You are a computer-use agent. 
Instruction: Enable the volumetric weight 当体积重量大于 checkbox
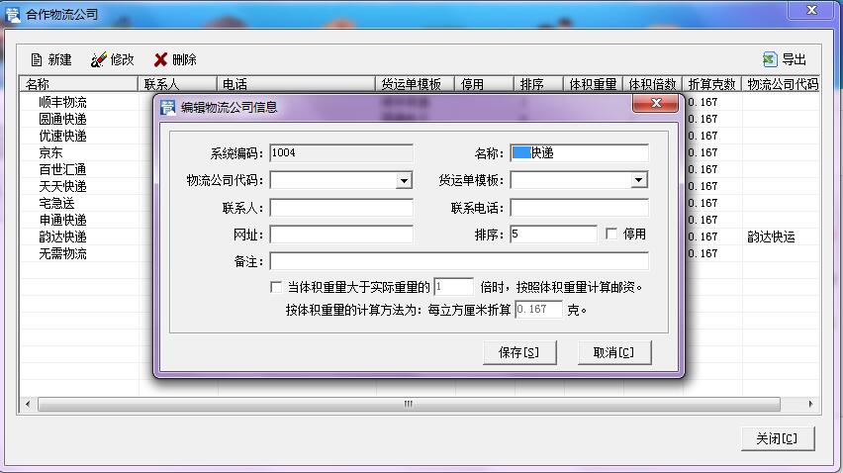pos(276,287)
